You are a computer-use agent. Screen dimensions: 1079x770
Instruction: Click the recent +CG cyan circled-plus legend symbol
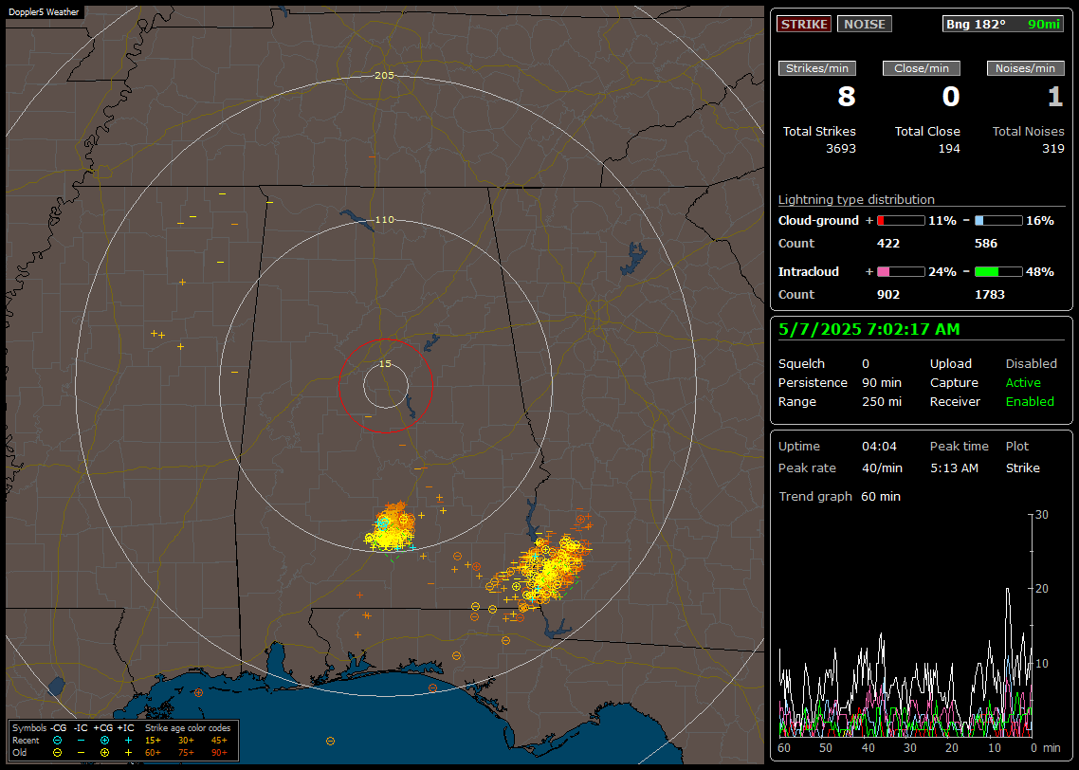104,741
